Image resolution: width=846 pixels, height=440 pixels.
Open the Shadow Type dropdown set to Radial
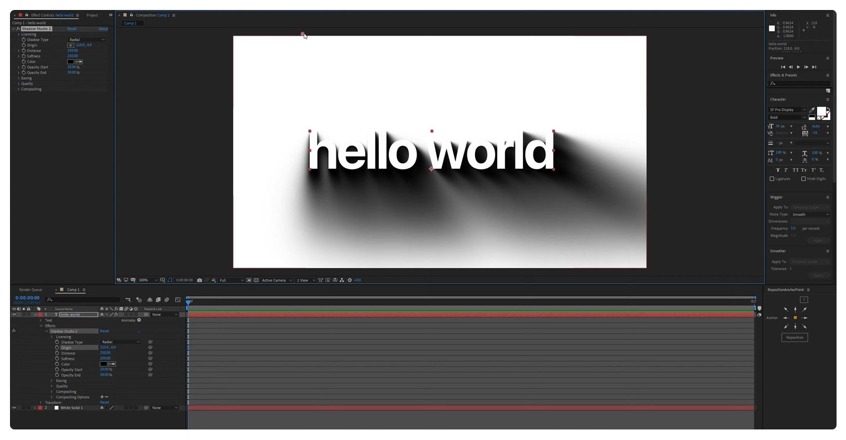pyautogui.click(x=86, y=39)
